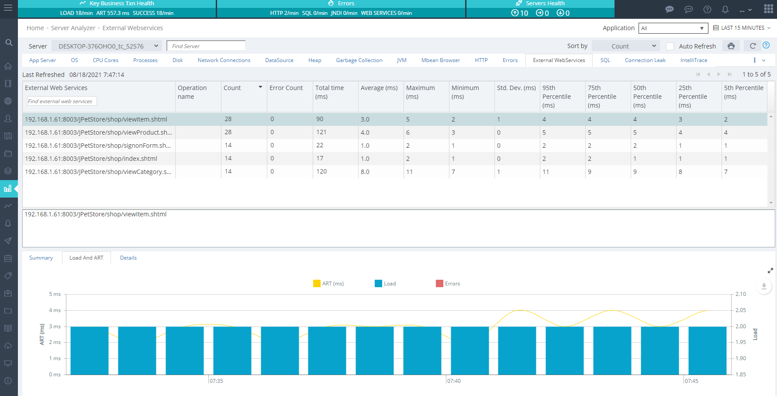Toggle the ART (ms) legend series

click(x=328, y=284)
